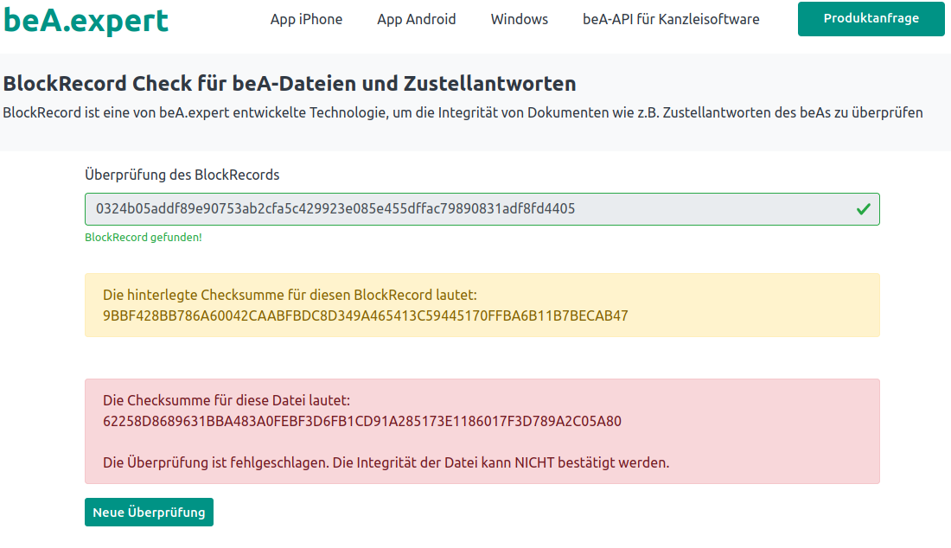Open beA-API für Kanzleisoftware page
This screenshot has height=548, width=951.
coord(671,19)
